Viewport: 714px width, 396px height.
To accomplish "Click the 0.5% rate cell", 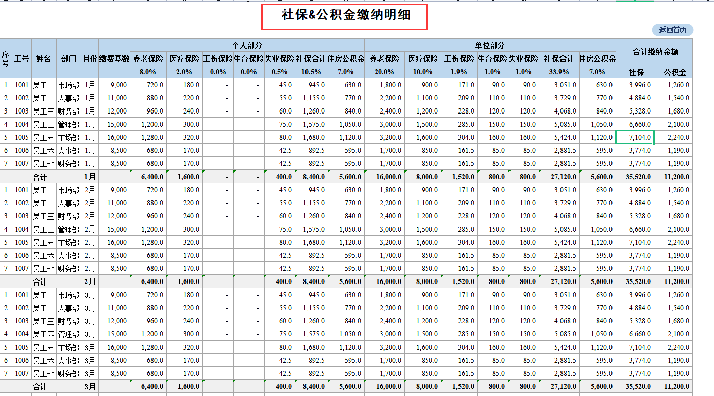I will (x=280, y=72).
